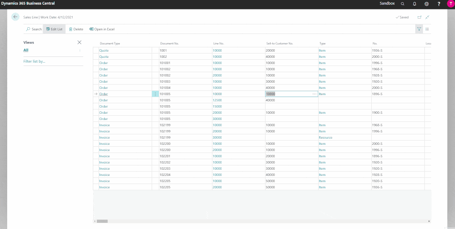Click the scrollbar right arrow
This screenshot has width=455, height=229.
coord(429,221)
